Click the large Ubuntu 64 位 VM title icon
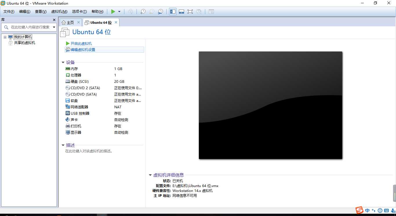The image size is (396, 216). coord(65,32)
